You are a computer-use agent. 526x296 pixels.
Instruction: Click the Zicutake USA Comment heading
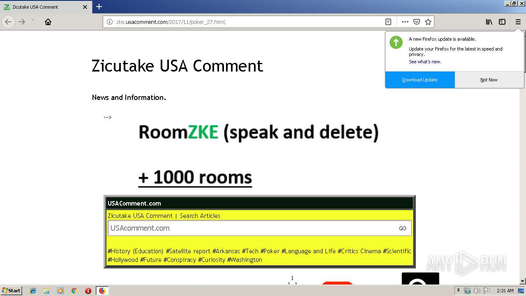[x=177, y=66]
